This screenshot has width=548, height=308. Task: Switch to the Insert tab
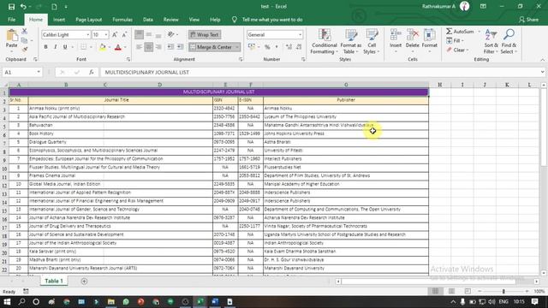pyautogui.click(x=59, y=20)
